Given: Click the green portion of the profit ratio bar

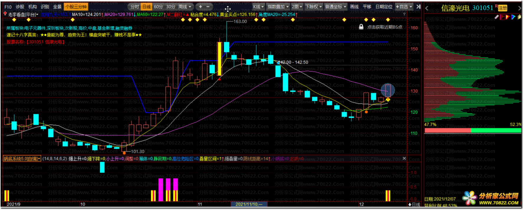Looking at the screenshot, I should point(496,130).
